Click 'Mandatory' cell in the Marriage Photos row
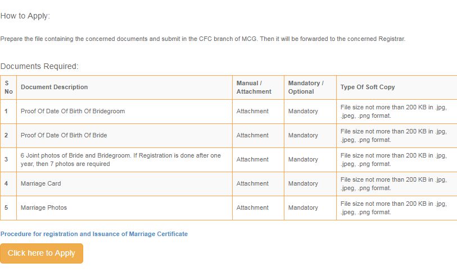Viewport: 457px width, 277px height. 303,207
